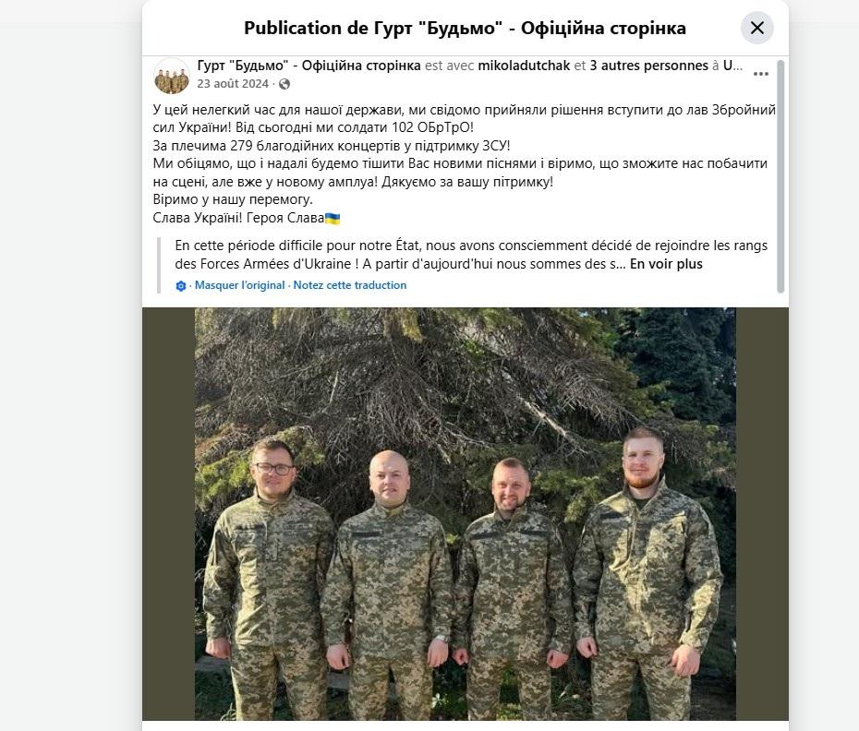Hide the original via Masquer l'original
This screenshot has height=731, width=859.
point(239,285)
